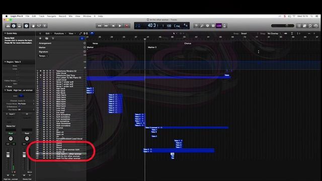Collapse the Track inspector section
Screen dimensions: 322x181
point(5,90)
